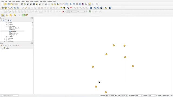This screenshot has width=173, height=97.
Task: Select BuildingData.xlsx in the Browser tree
Action: coord(15,28)
